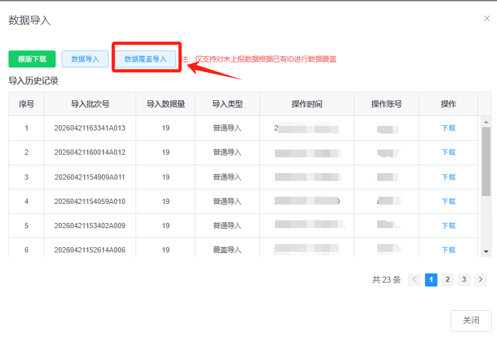Click the 导入数据量 column header
This screenshot has height=337, width=497.
pyautogui.click(x=166, y=104)
